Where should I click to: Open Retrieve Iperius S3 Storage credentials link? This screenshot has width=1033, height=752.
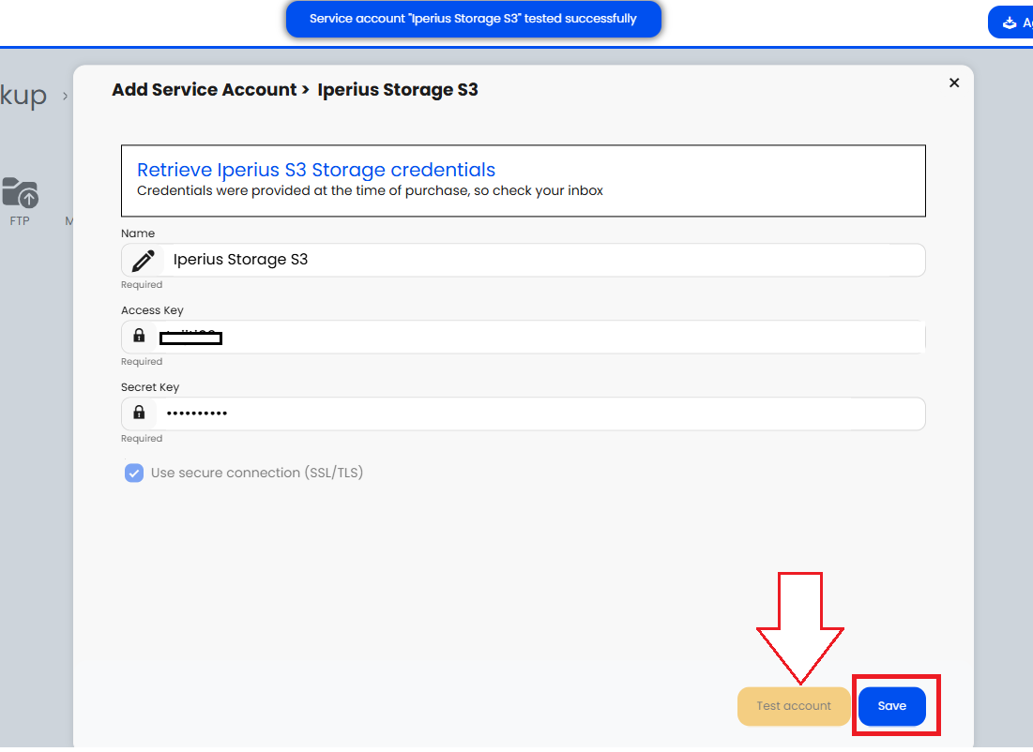pos(316,170)
